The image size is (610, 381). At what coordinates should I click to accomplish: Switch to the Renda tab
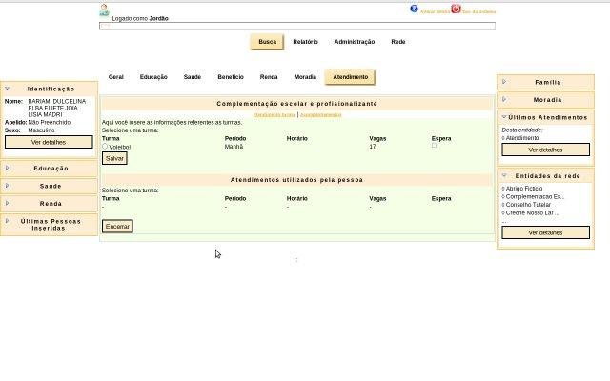[269, 77]
